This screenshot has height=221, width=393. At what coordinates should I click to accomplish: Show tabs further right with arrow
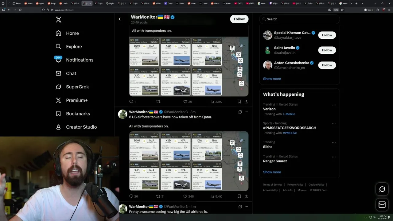click(351, 3)
